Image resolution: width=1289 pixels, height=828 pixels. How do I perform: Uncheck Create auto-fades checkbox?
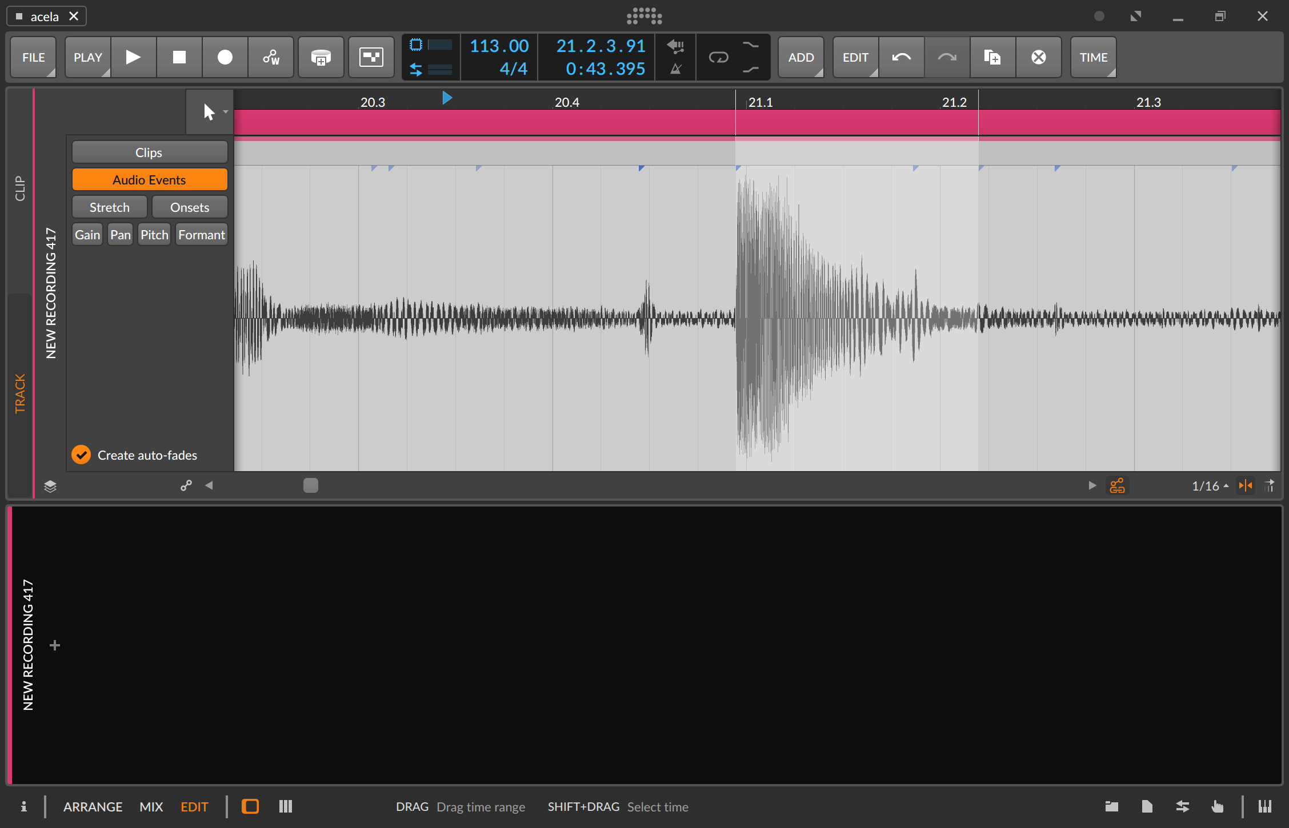pyautogui.click(x=81, y=455)
